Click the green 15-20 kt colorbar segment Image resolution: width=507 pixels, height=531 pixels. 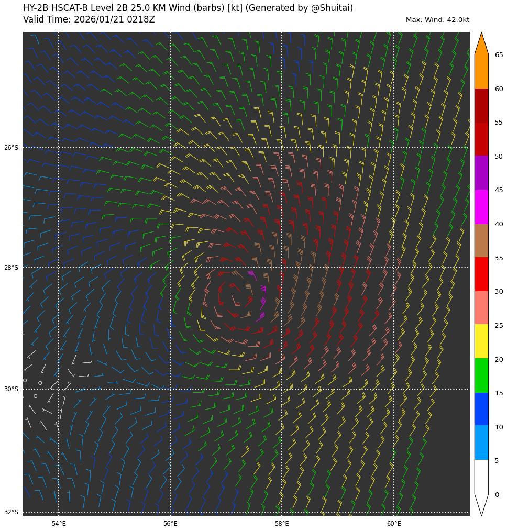pyautogui.click(x=481, y=375)
